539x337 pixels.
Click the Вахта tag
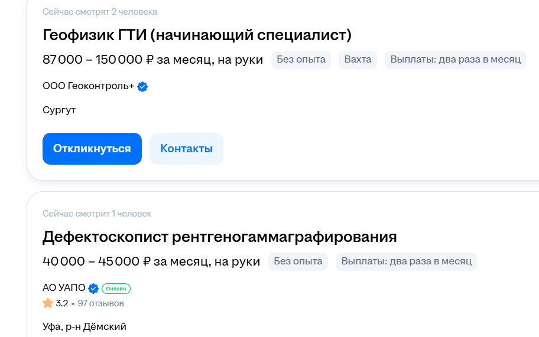[x=358, y=60]
